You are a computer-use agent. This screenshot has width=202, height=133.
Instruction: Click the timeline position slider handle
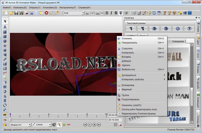click(x=10, y=120)
